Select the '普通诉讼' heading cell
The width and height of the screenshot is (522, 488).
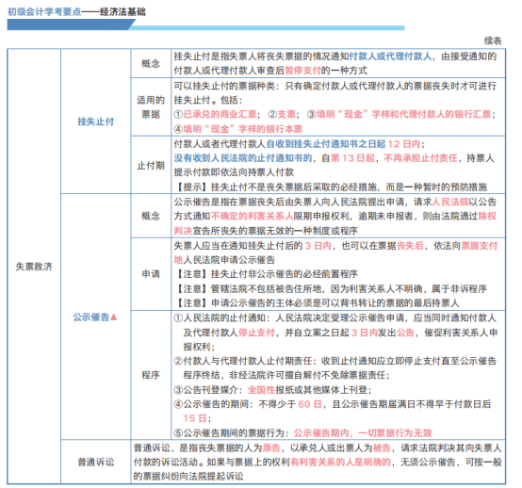(x=96, y=462)
